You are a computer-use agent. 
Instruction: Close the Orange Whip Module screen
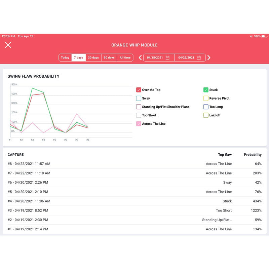click(8, 45)
